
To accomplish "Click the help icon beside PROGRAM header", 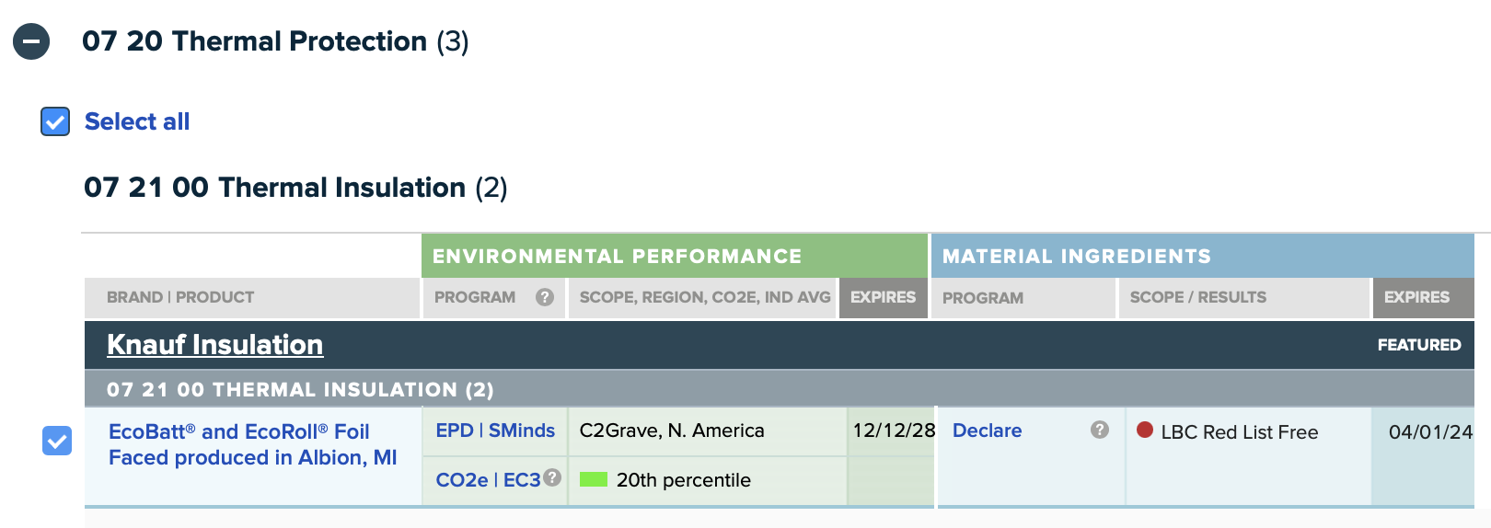I will click(x=545, y=297).
